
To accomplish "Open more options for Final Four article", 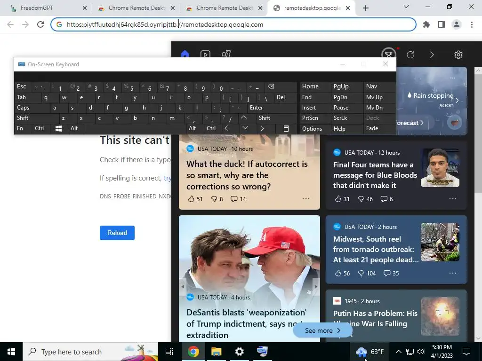I will click(453, 199).
